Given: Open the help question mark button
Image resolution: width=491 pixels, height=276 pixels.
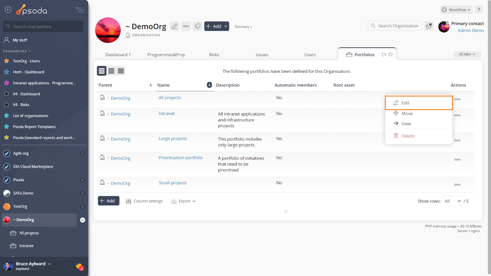Looking at the screenshot, I should pyautogui.click(x=479, y=10).
